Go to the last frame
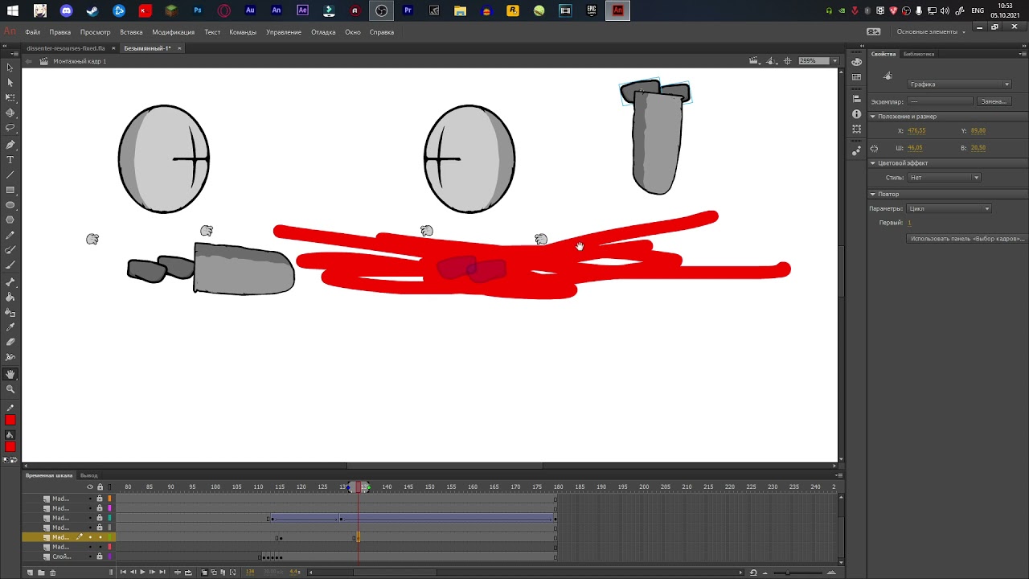Image resolution: width=1029 pixels, height=579 pixels. (x=162, y=573)
